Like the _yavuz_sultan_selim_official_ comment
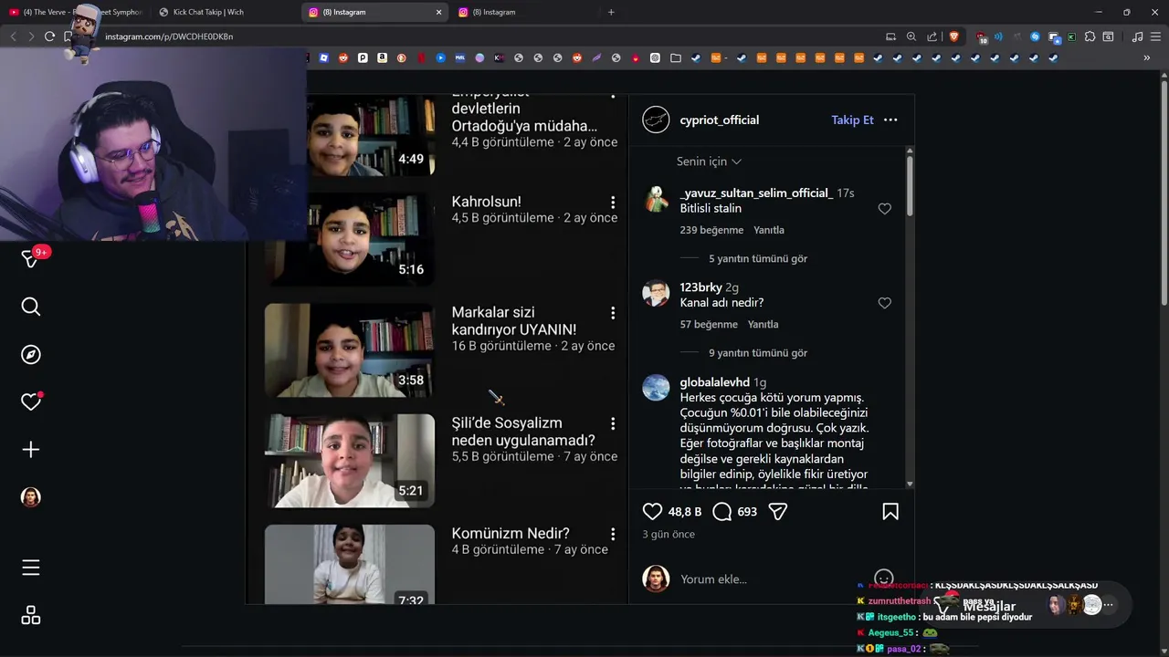Screen dimensions: 1169x657 (x=884, y=209)
